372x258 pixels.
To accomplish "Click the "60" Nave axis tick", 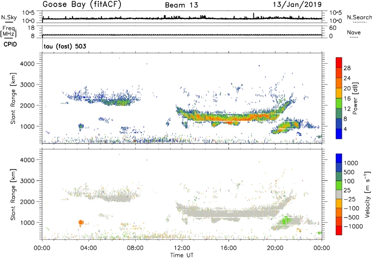I will [332, 28].
